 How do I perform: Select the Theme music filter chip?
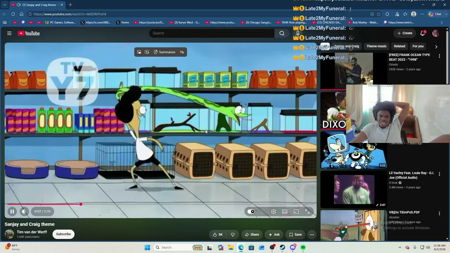[377, 46]
